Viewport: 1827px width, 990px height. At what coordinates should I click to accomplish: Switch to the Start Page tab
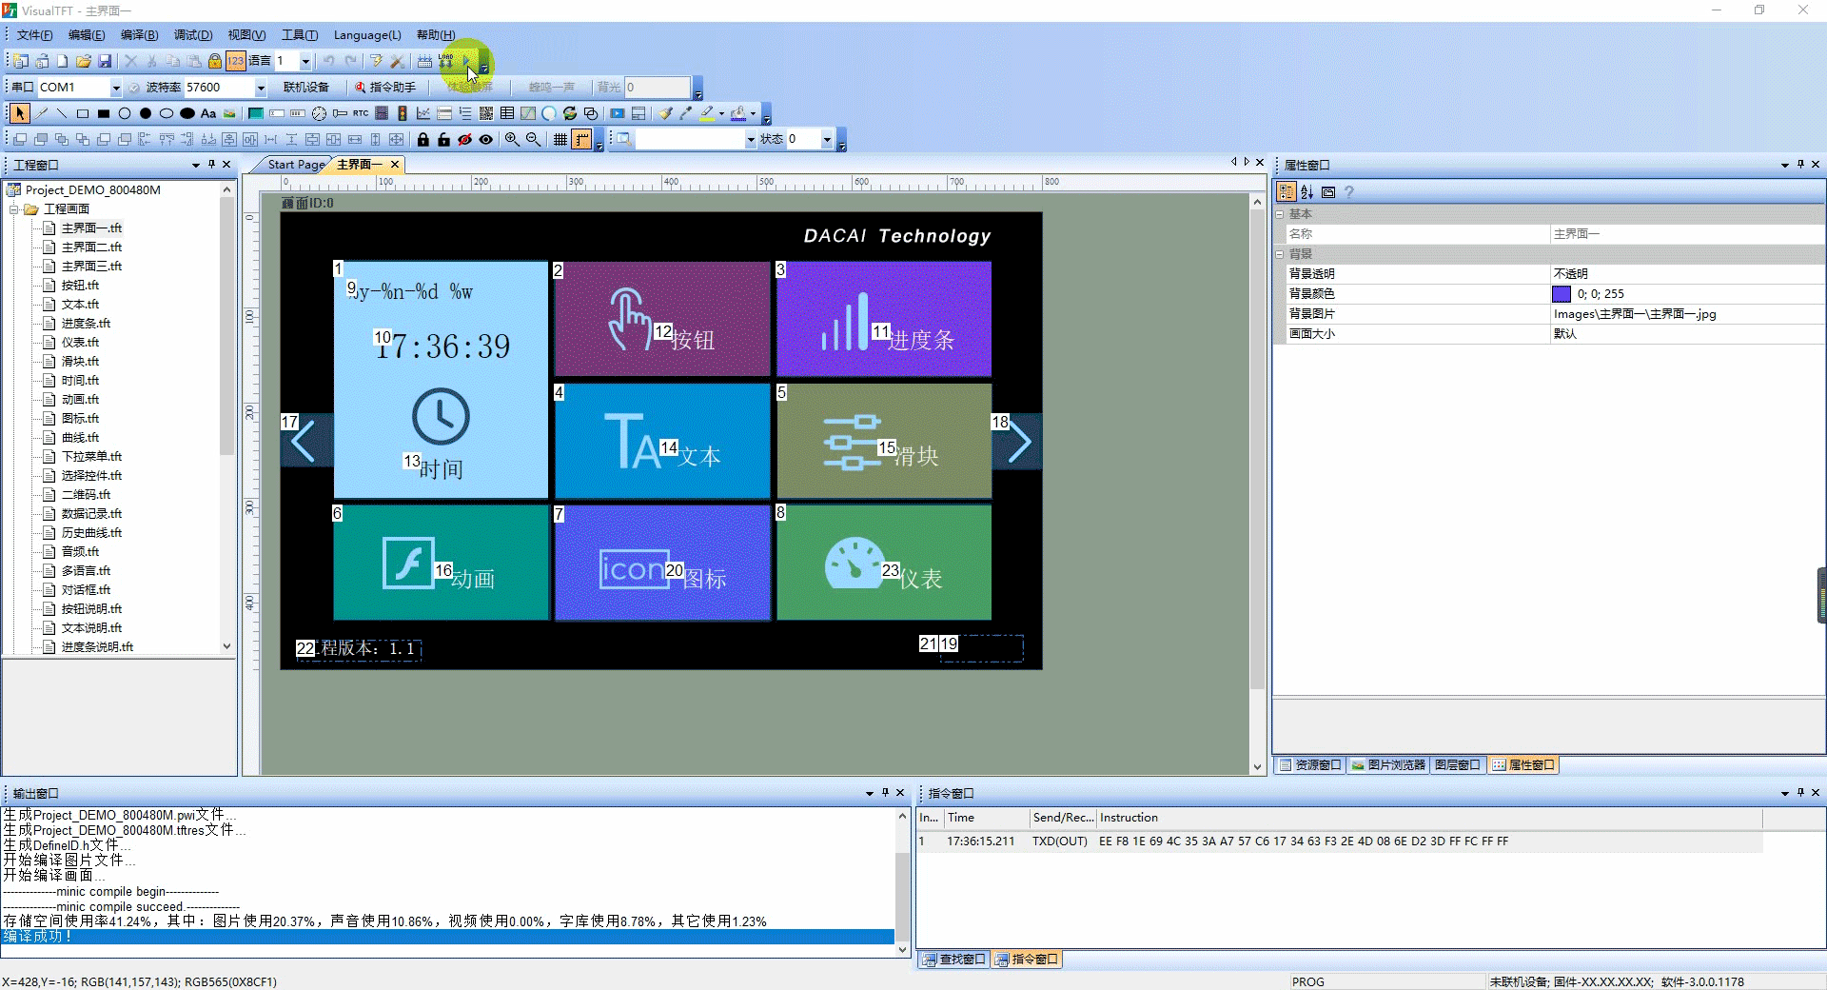pyautogui.click(x=296, y=165)
